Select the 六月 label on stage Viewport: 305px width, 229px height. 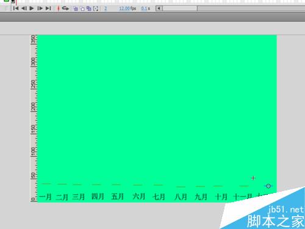(x=139, y=197)
